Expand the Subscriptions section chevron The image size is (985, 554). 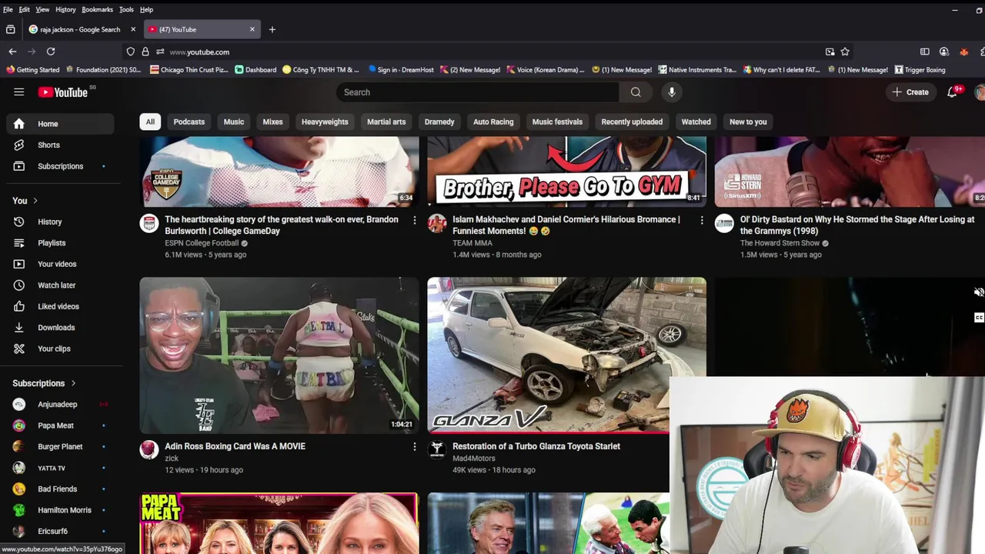(73, 383)
